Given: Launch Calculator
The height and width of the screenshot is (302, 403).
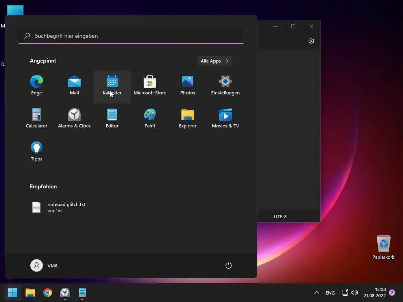Looking at the screenshot, I should click(37, 119).
